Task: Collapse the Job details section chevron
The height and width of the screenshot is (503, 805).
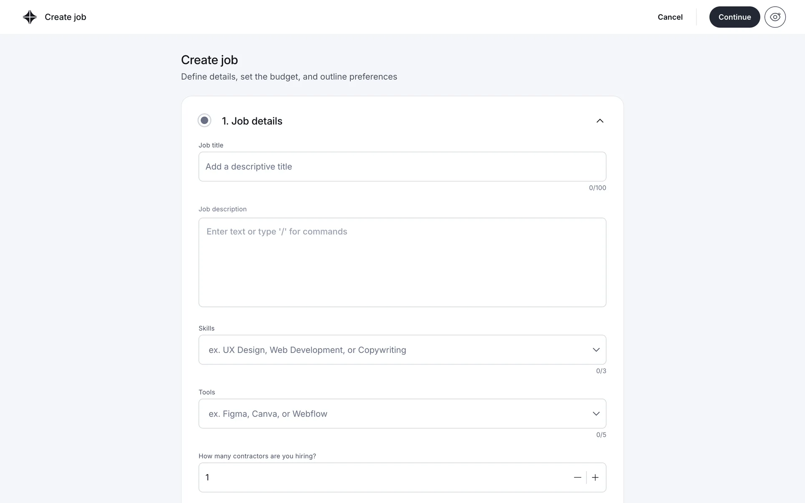Action: pos(600,121)
